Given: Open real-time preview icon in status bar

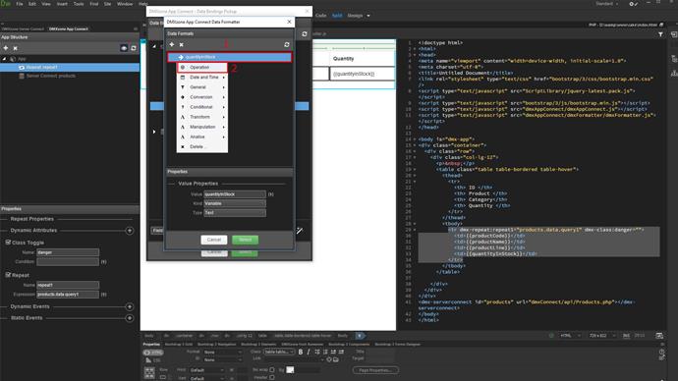Looking at the screenshot, I should click(659, 336).
